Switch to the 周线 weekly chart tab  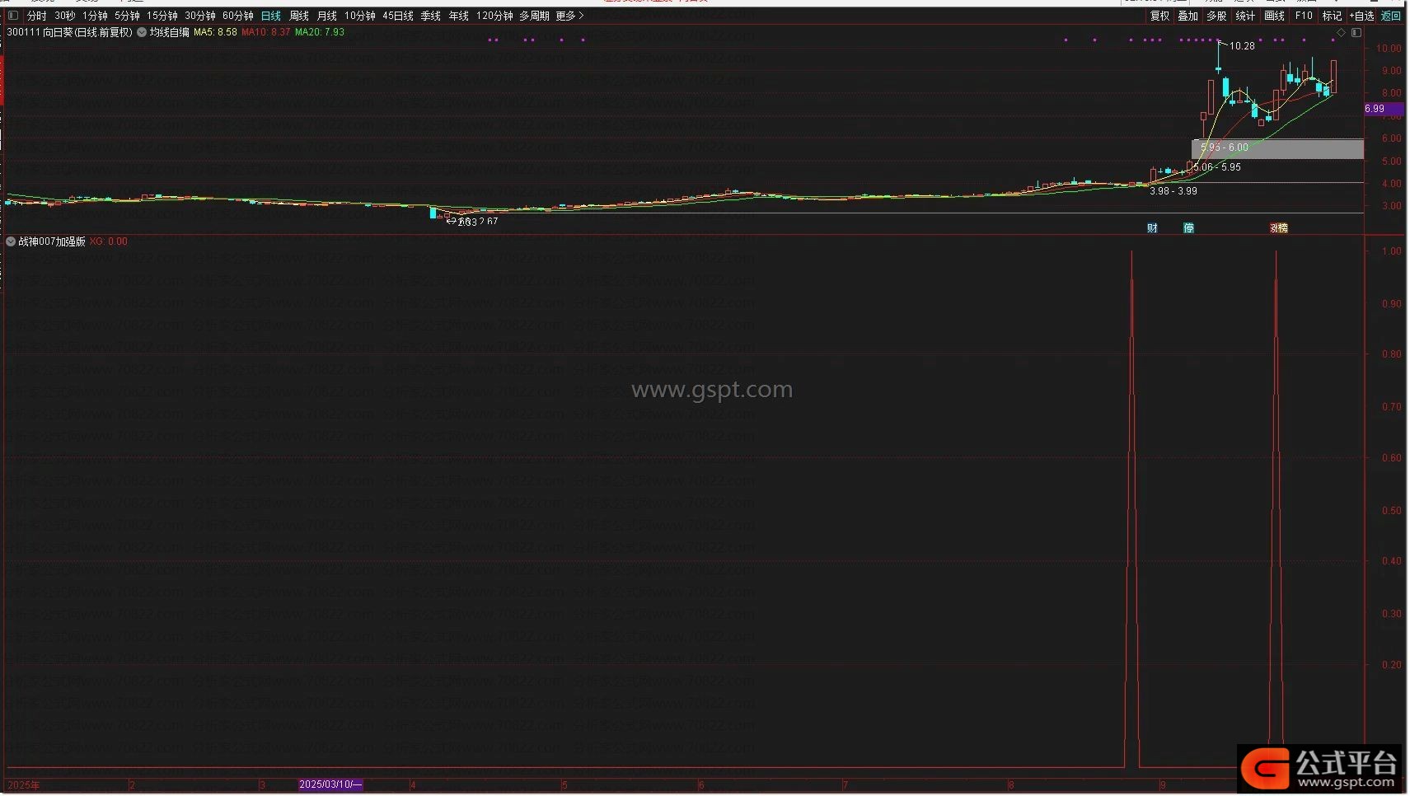pyautogui.click(x=299, y=16)
